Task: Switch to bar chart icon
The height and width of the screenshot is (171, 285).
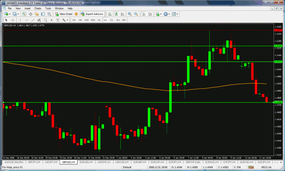Action: pyautogui.click(x=110, y=14)
